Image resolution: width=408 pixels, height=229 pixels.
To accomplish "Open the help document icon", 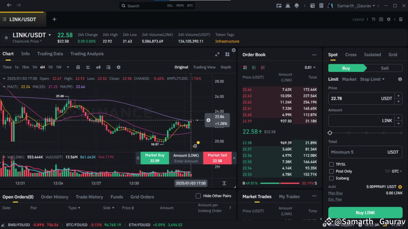I will 401,19.
